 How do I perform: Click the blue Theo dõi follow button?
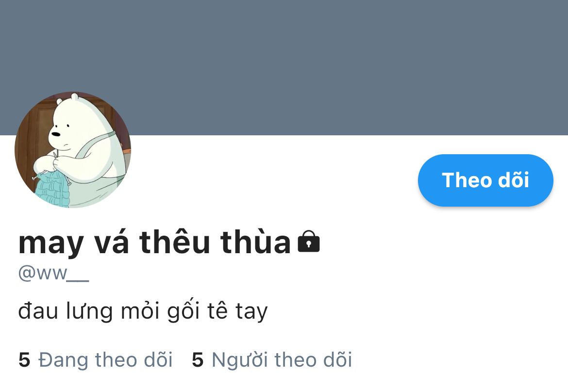[x=485, y=180]
